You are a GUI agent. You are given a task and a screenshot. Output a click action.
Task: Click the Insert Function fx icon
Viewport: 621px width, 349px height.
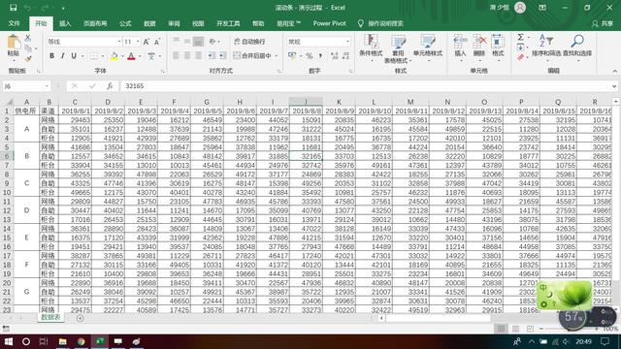[110, 86]
